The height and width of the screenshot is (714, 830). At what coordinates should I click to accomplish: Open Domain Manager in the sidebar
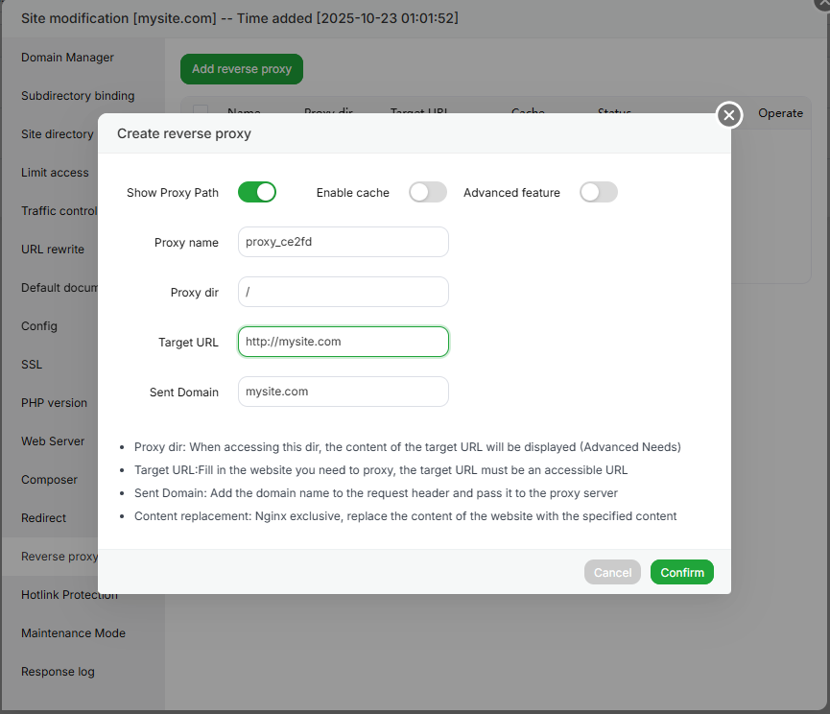[67, 58]
